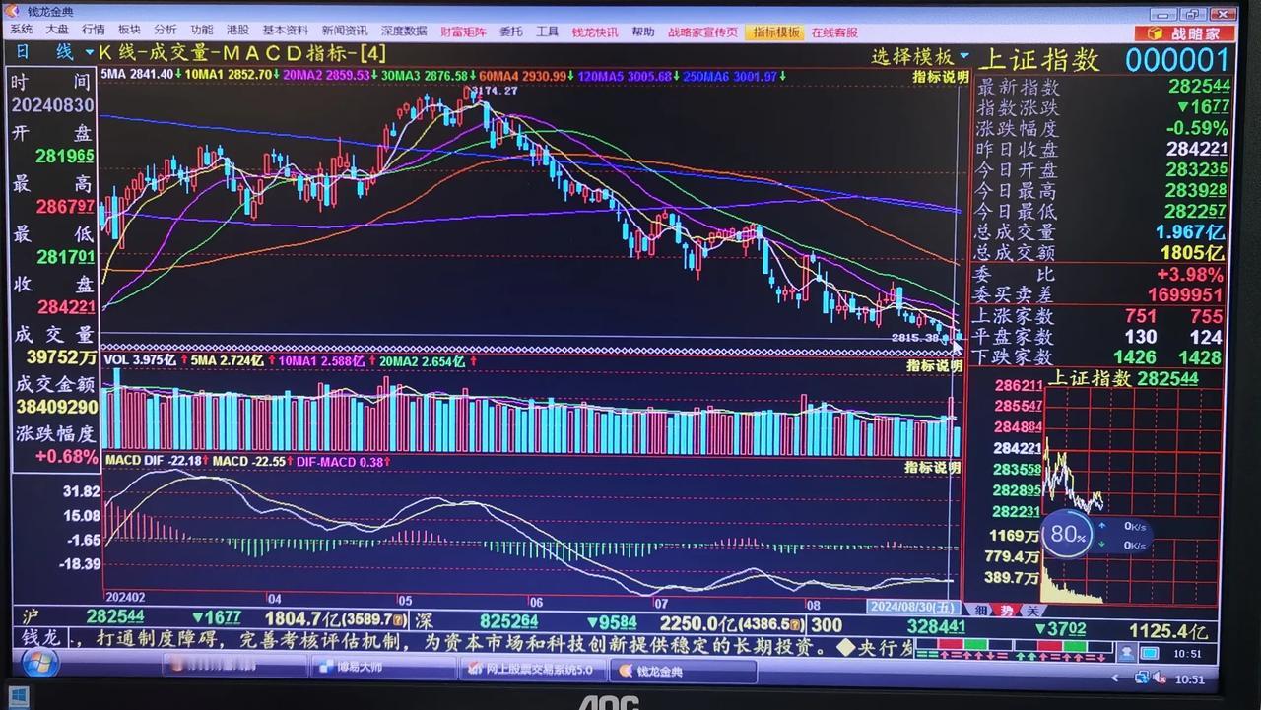Viewport: 1261px width, 710px height.
Task: Open the 战略家宣传页 link
Action: click(702, 32)
